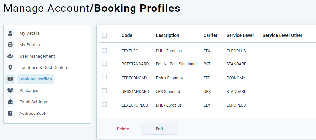Check the EEXEURO profile row checkbox
The image size is (316, 140).
click(104, 51)
